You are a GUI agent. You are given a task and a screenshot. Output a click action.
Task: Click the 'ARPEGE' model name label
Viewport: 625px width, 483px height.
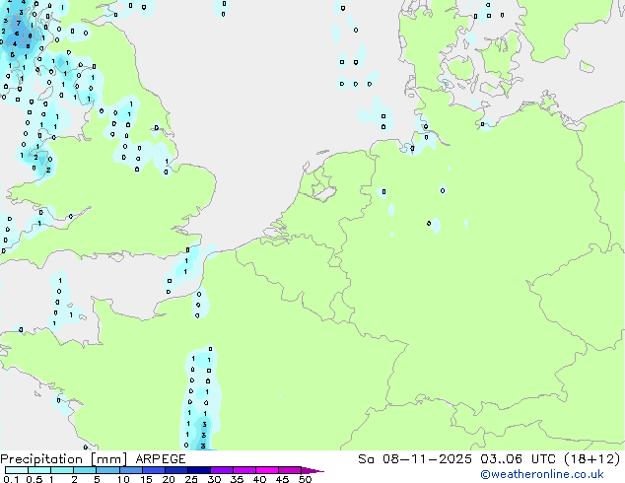pyautogui.click(x=161, y=459)
